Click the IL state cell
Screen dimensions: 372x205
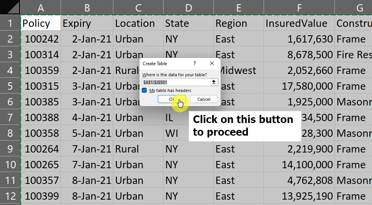[176, 118]
